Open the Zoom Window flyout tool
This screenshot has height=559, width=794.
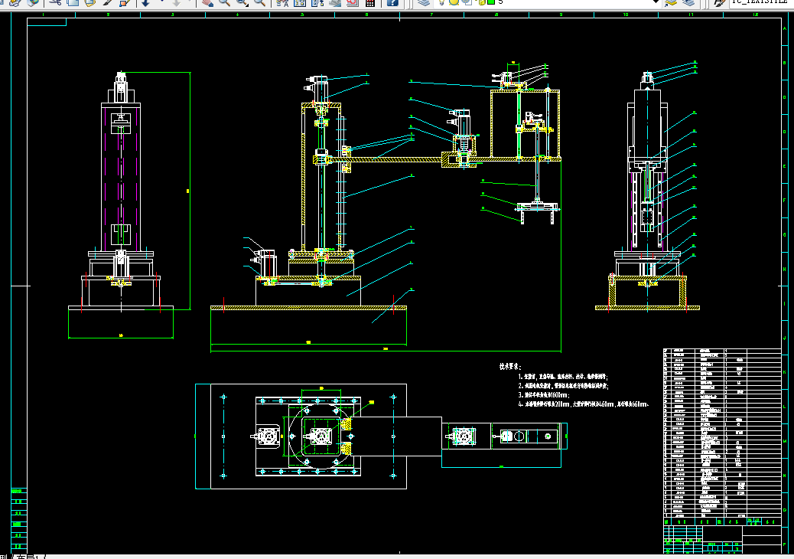coord(242,2)
